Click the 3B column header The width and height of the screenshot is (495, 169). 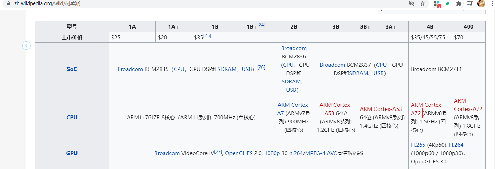[x=336, y=26]
